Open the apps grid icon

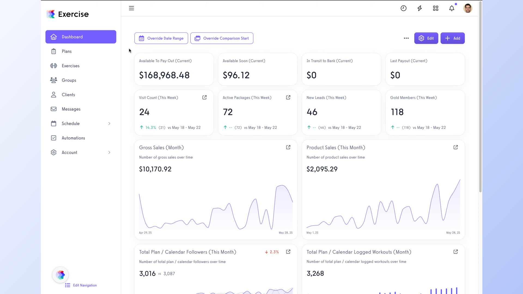tap(436, 8)
